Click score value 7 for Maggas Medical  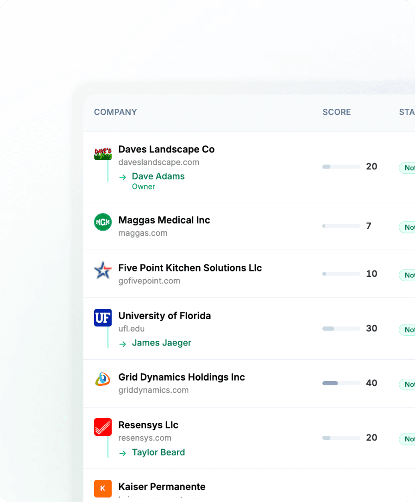coord(369,226)
